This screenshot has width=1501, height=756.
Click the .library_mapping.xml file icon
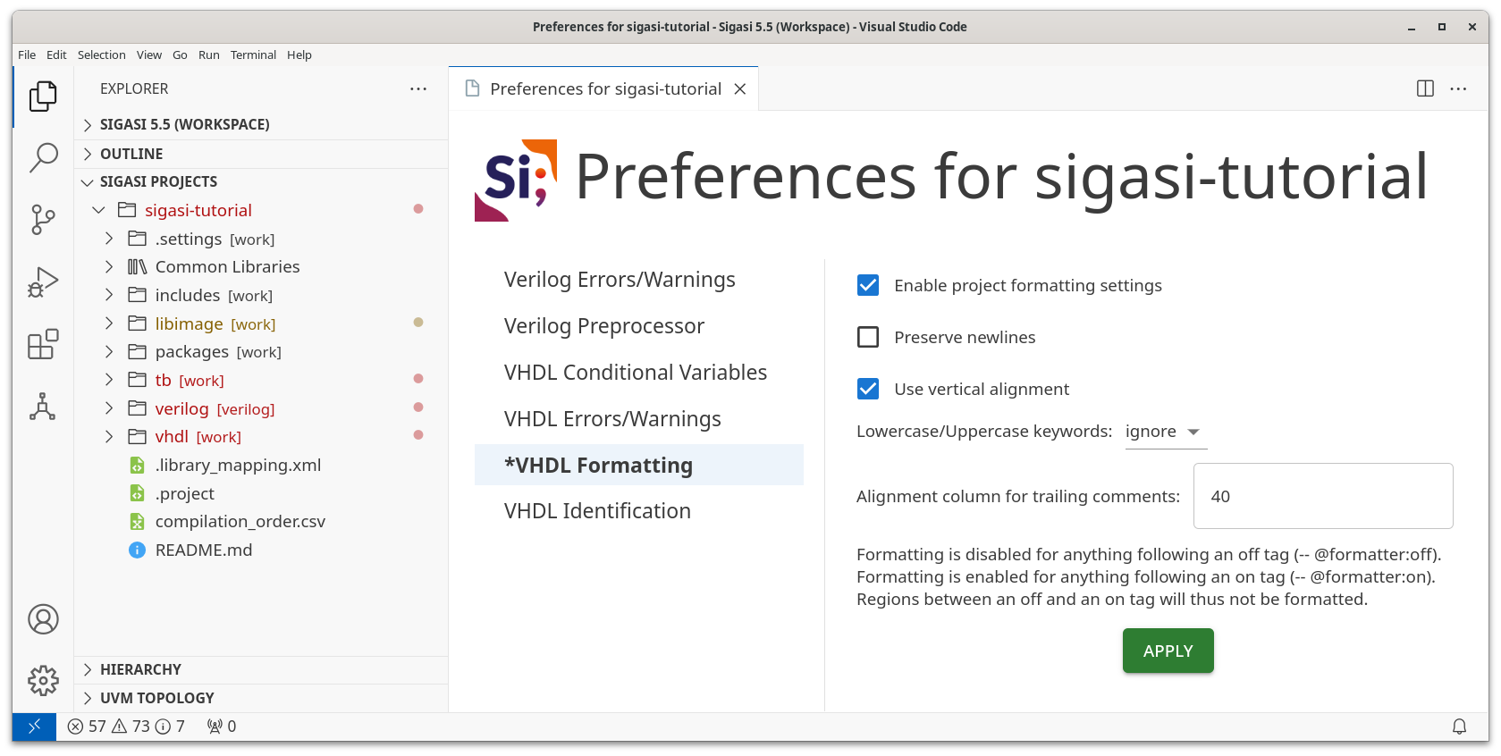[137, 466]
